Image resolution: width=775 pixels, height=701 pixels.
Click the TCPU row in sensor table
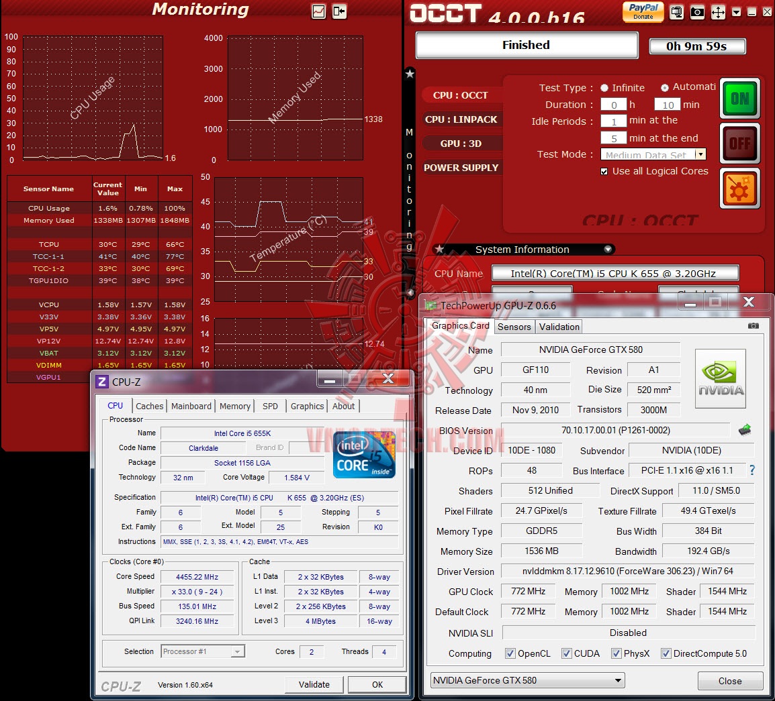[99, 244]
